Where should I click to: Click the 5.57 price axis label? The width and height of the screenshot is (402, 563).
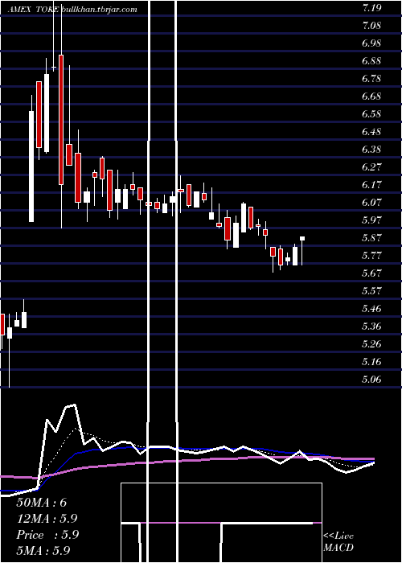(371, 291)
